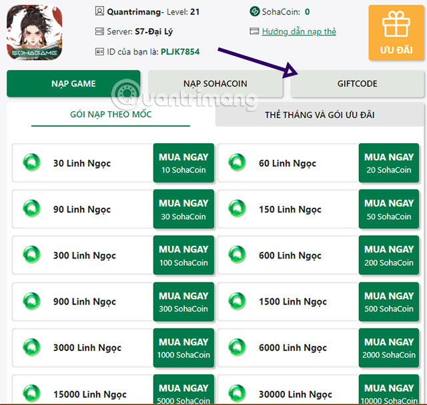Open the GIFTCODE tab
Screen dimensions: 427x405
point(358,83)
